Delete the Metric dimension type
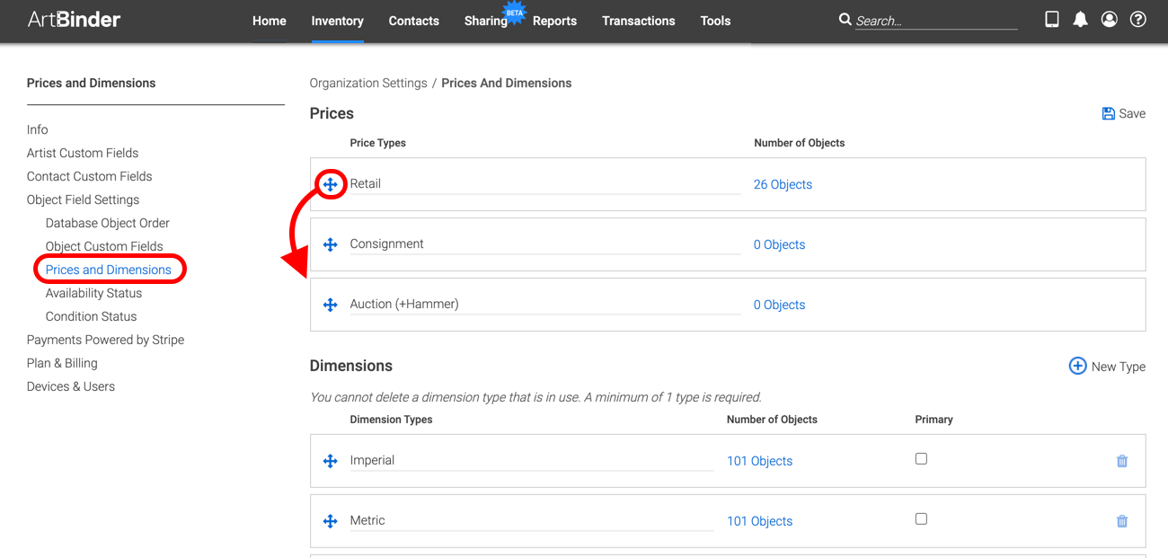Image resolution: width=1168 pixels, height=558 pixels. pos(1121,521)
